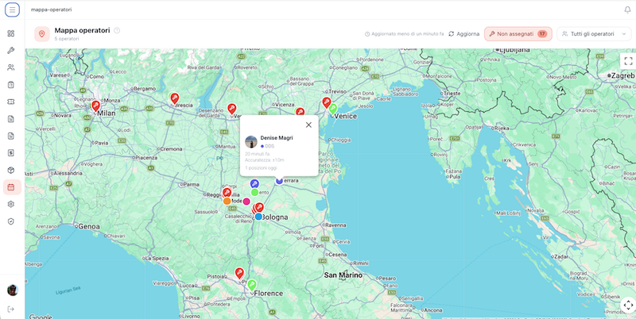Click the red job pin at Brescia

175,98
